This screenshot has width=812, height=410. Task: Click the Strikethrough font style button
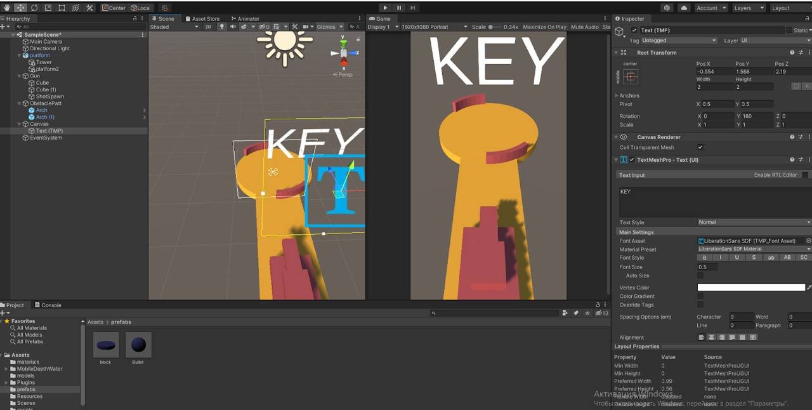pos(754,258)
